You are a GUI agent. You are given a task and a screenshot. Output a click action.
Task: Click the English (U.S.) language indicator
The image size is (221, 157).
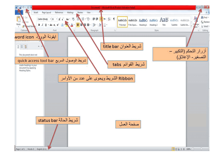[42, 149]
